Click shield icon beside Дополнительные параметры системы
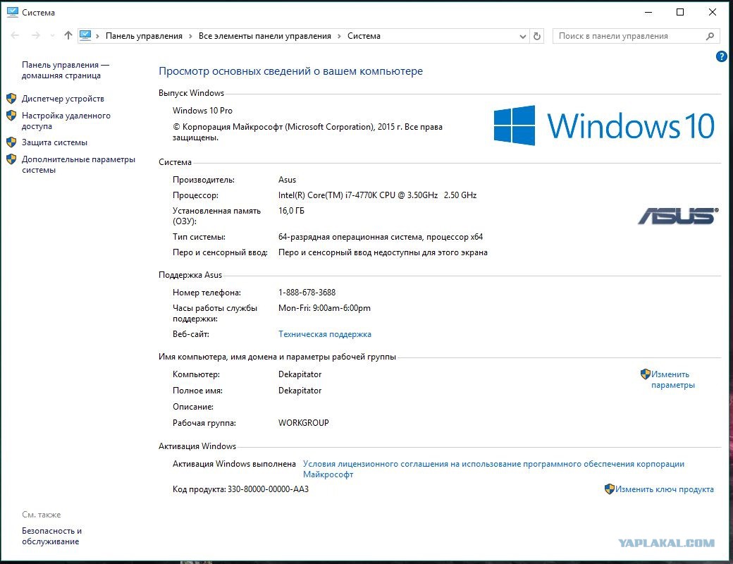 tap(12, 159)
